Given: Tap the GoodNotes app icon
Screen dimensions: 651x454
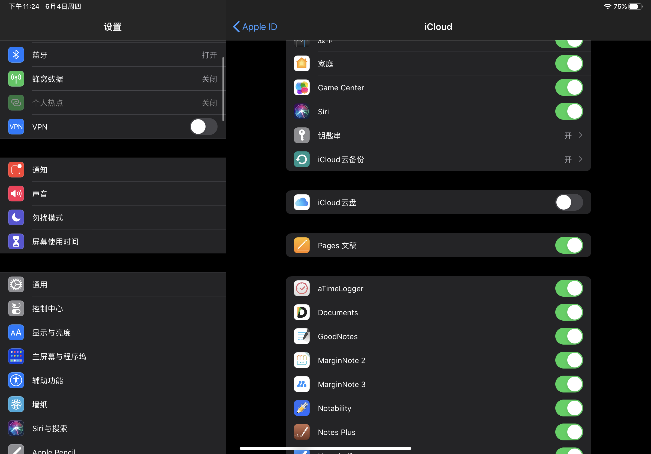Looking at the screenshot, I should pyautogui.click(x=302, y=336).
